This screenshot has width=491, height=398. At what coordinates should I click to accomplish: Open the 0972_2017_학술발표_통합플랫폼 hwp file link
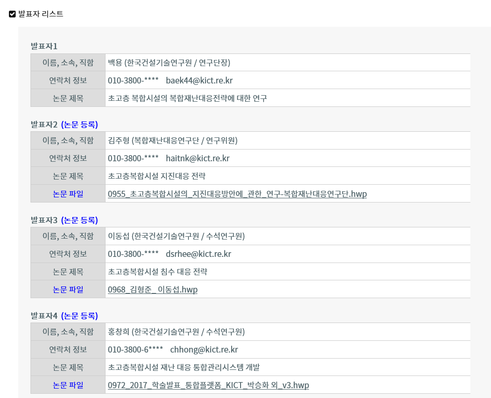click(x=208, y=385)
